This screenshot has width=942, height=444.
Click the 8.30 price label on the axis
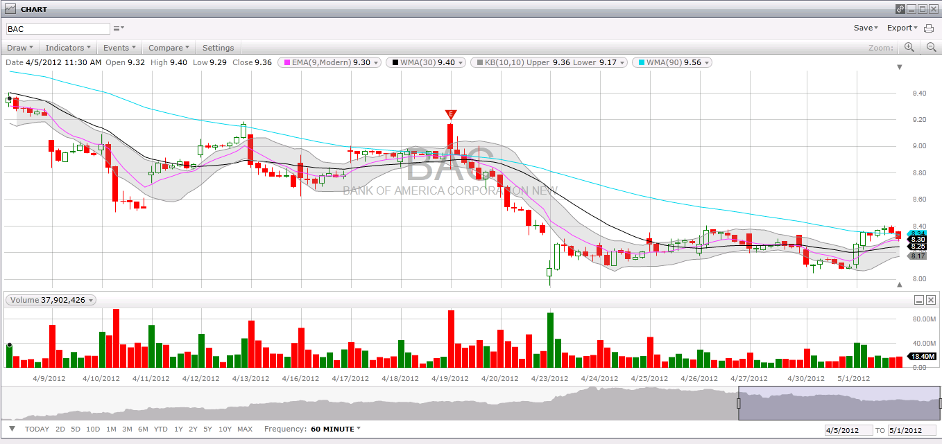click(x=917, y=240)
